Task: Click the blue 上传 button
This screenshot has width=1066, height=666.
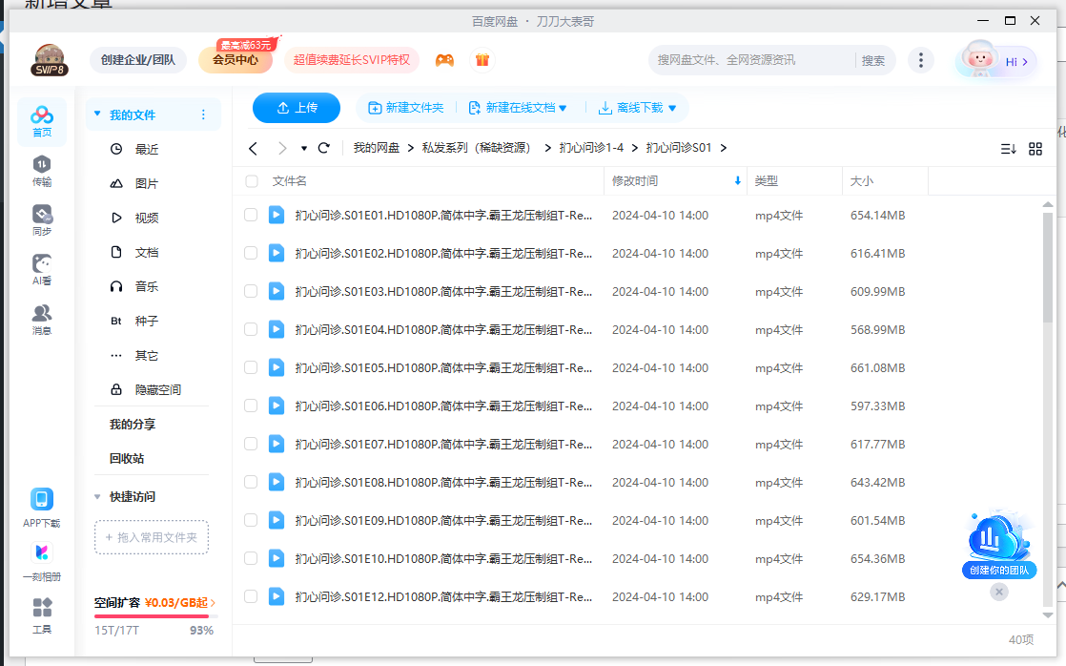Action: coord(297,108)
